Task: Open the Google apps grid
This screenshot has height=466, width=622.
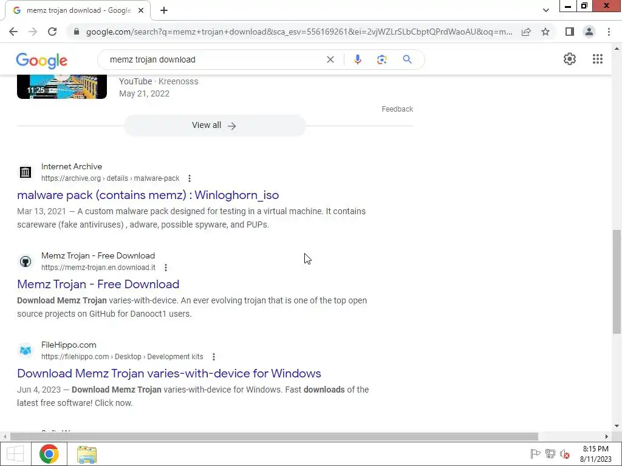Action: click(x=598, y=59)
